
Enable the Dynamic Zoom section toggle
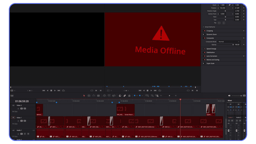pyautogui.click(x=204, y=34)
